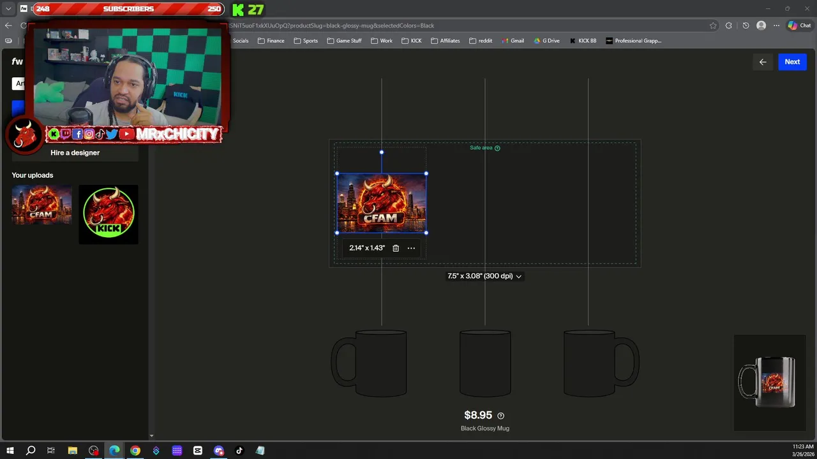Screen dimensions: 817x459
Task: Click the CFAM design placed on the canvas
Action: click(x=382, y=203)
